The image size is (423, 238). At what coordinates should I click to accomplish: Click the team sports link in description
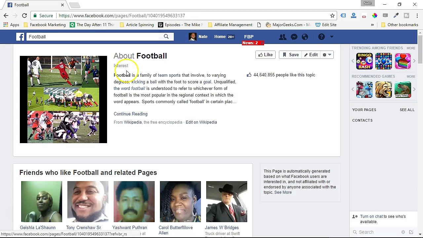pos(169,75)
